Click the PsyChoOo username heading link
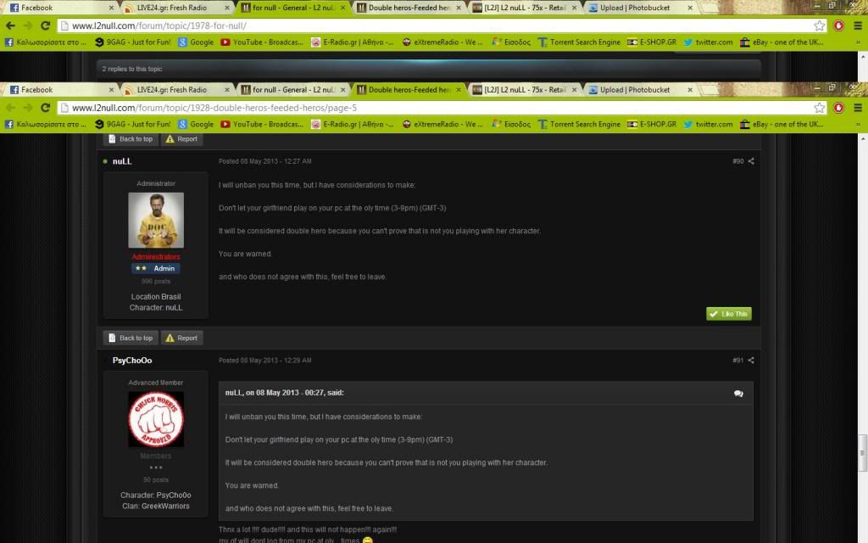 (132, 361)
